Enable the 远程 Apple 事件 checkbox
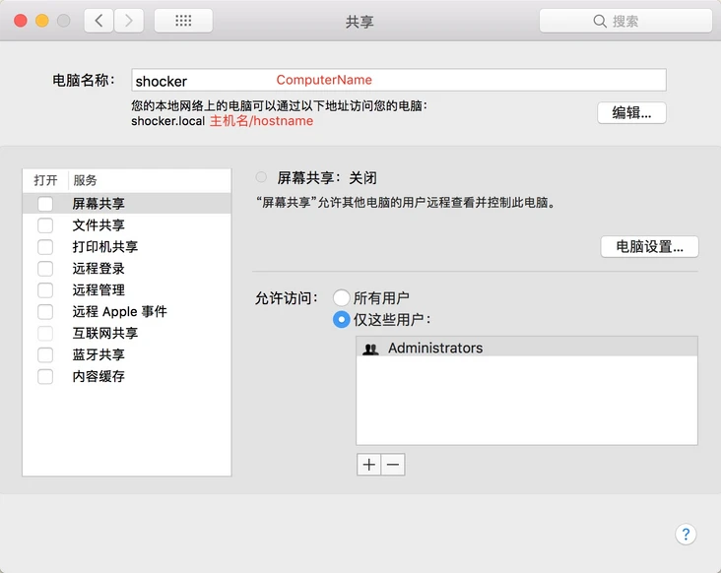This screenshot has height=573, width=721. tap(45, 311)
